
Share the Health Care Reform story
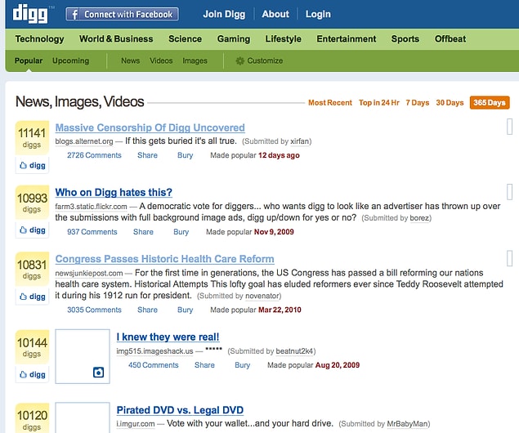tap(148, 310)
